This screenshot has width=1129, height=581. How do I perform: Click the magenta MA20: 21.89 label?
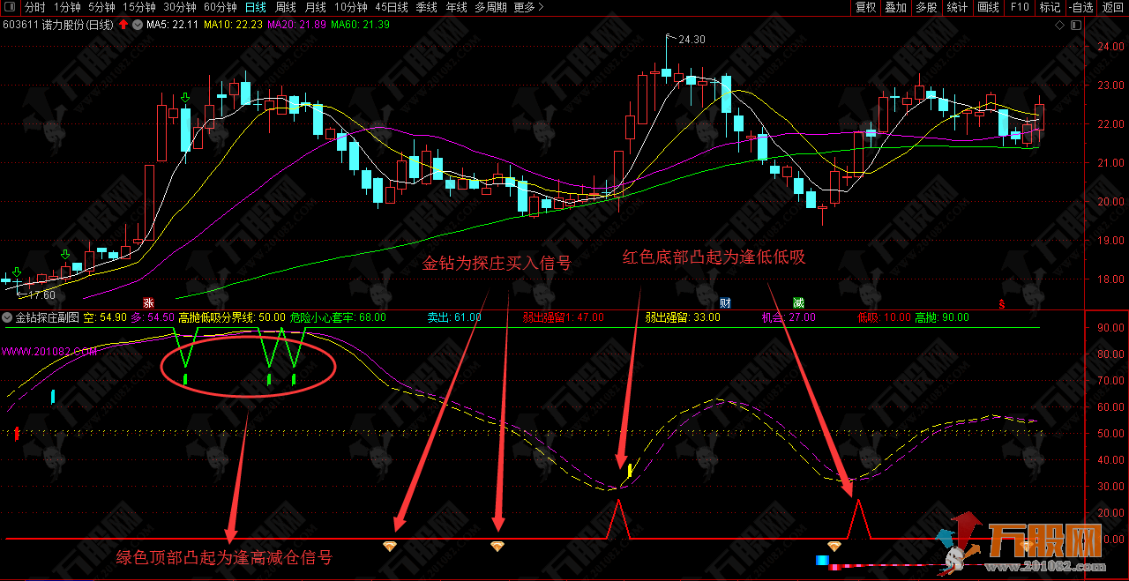coord(297,25)
